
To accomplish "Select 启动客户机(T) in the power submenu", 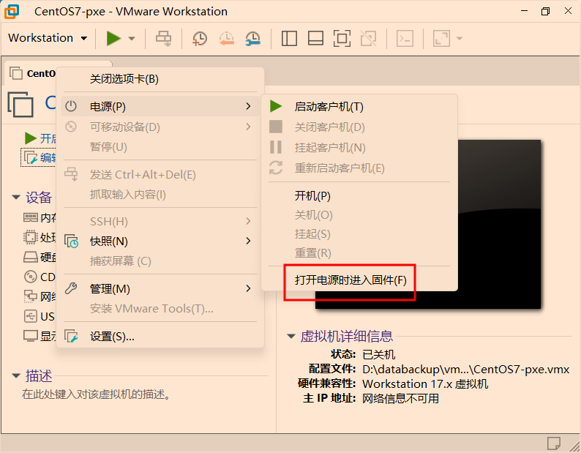I will pos(359,107).
